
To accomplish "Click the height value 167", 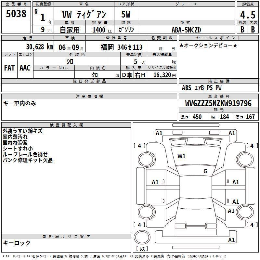I will click(250, 117).
